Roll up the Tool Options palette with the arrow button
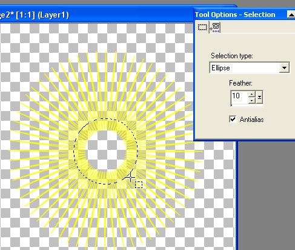295x250 pixels. [x=291, y=15]
